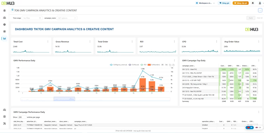Open the table grid sidebar icon
The height and width of the screenshot is (133, 264).
[x=5, y=31]
